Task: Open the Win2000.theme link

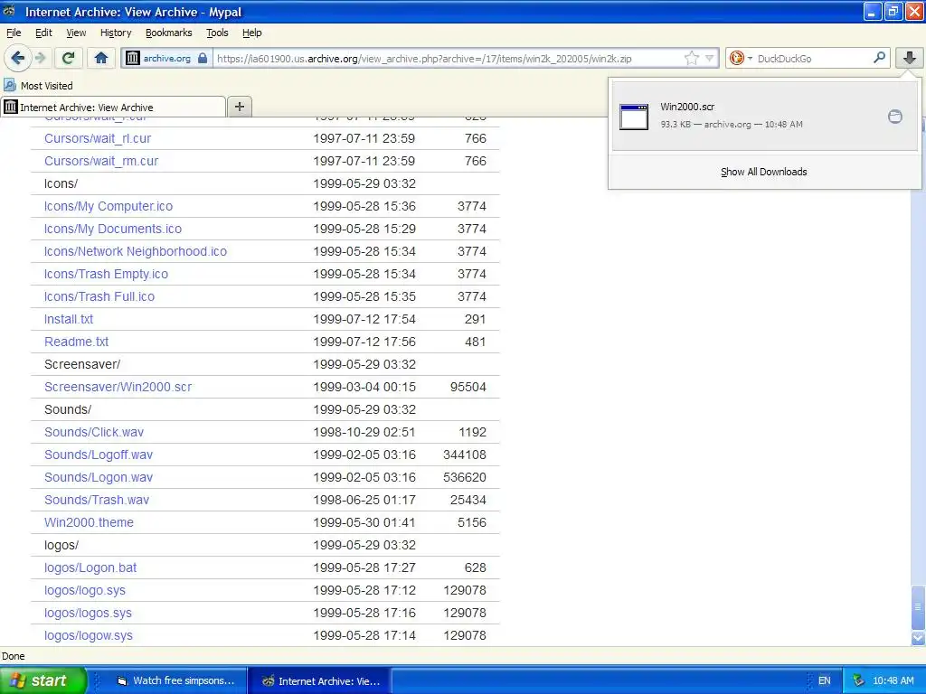Action: [x=89, y=522]
